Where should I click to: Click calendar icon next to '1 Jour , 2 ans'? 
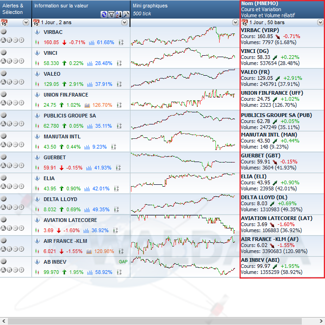click(36, 23)
